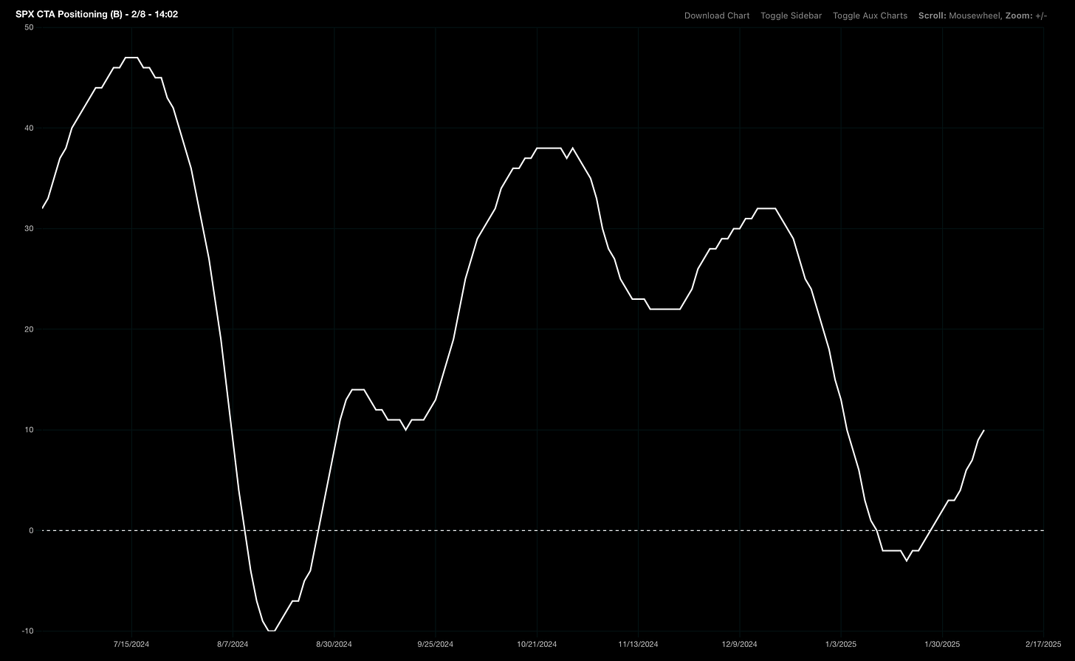
Task: Click the 1/30/2025 date axis label
Action: click(x=942, y=644)
